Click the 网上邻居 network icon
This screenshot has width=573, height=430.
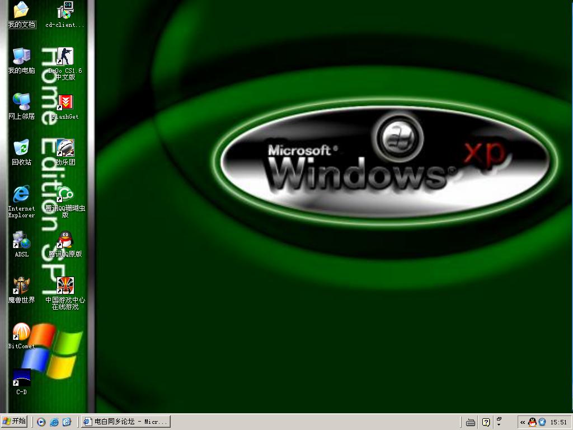[x=21, y=102]
